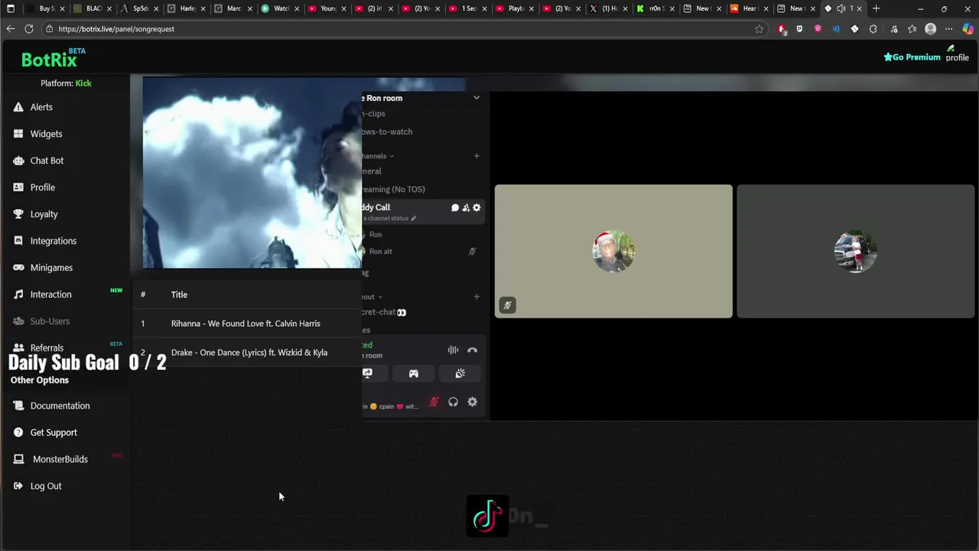Toggle Discord microphone mute
The image size is (979, 551).
(x=434, y=403)
